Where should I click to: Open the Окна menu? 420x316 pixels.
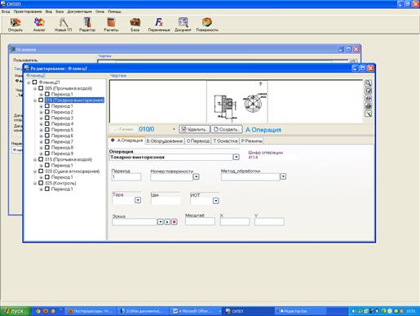pyautogui.click(x=99, y=11)
